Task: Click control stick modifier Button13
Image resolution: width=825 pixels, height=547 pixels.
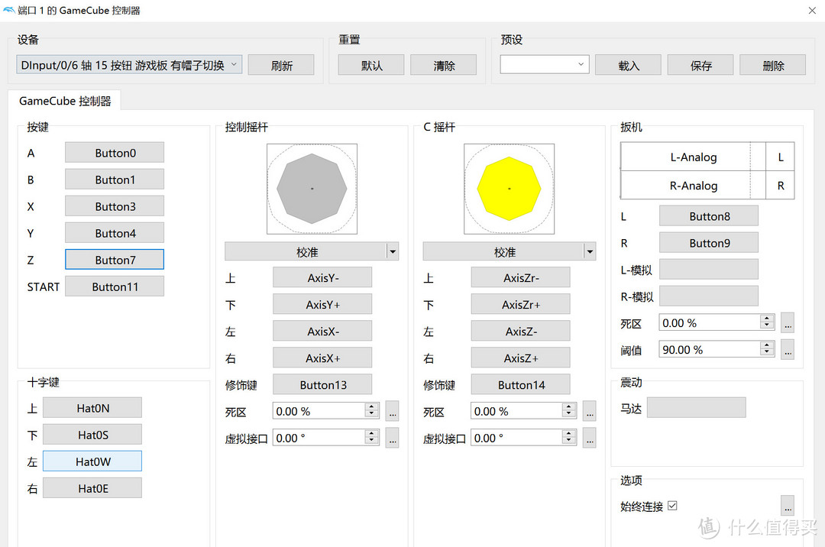Action: 322,384
